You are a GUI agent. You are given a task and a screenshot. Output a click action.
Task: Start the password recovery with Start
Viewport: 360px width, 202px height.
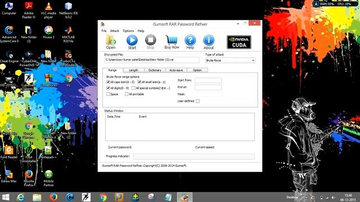point(132,42)
